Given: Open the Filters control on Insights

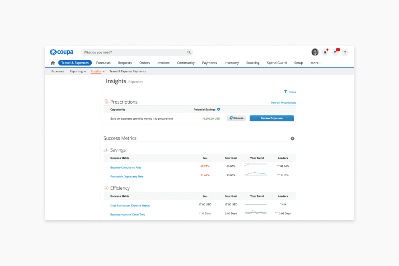Looking at the screenshot, I should [x=290, y=92].
